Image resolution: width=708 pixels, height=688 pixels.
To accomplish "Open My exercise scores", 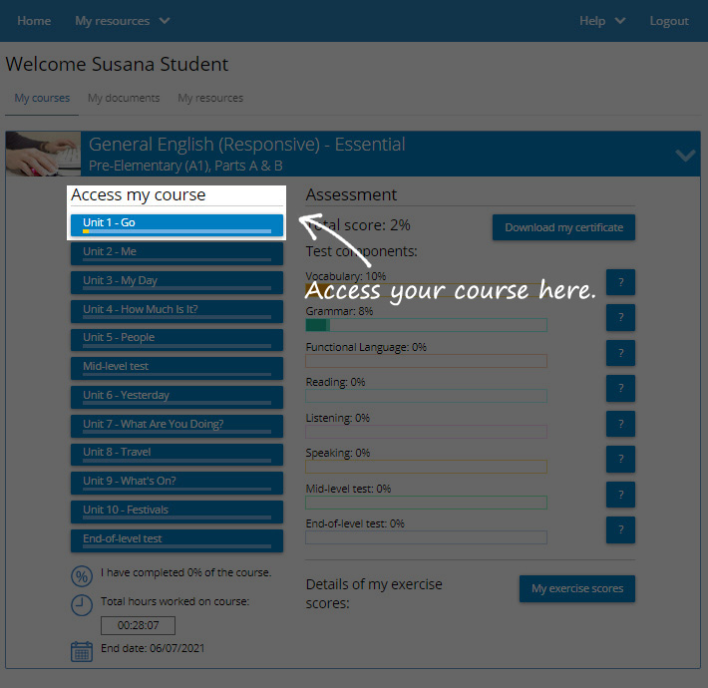I will point(577,588).
